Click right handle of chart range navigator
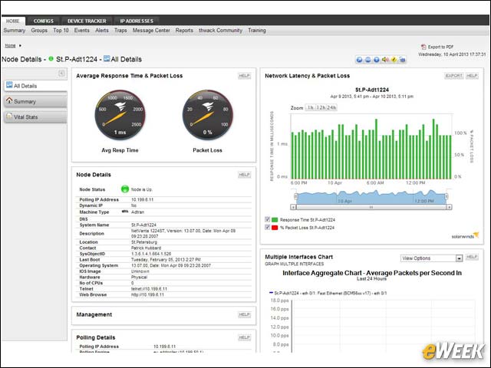Screen dimensions: 491x368 click(447, 196)
